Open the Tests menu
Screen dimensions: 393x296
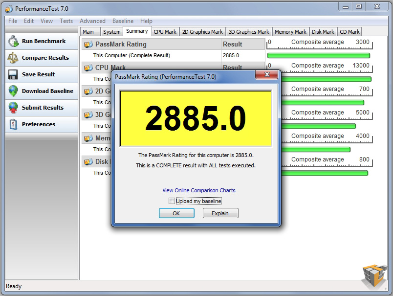click(x=66, y=21)
